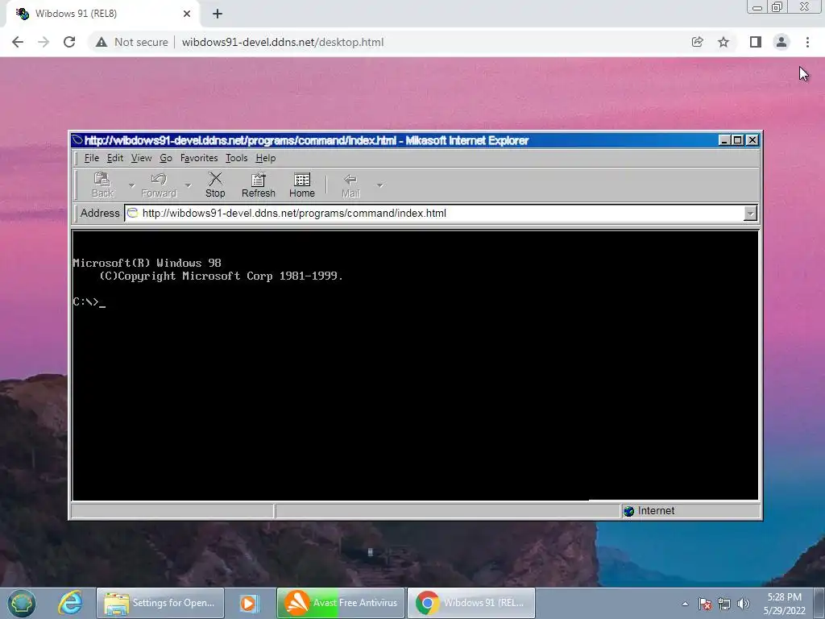Go back in Chrome navigation

[x=18, y=42]
